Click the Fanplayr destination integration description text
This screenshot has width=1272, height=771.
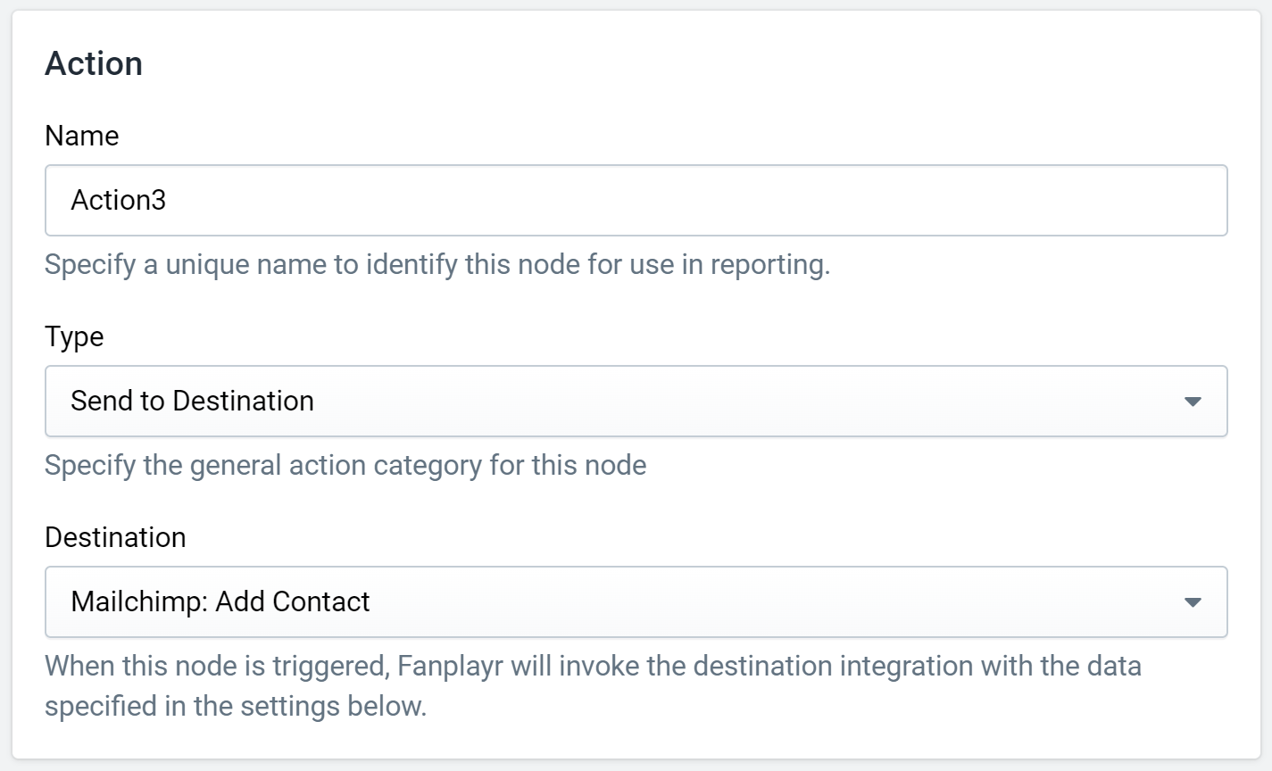[x=593, y=686]
